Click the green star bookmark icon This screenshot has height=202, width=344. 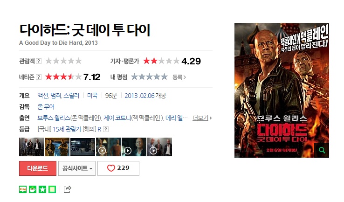42,189
